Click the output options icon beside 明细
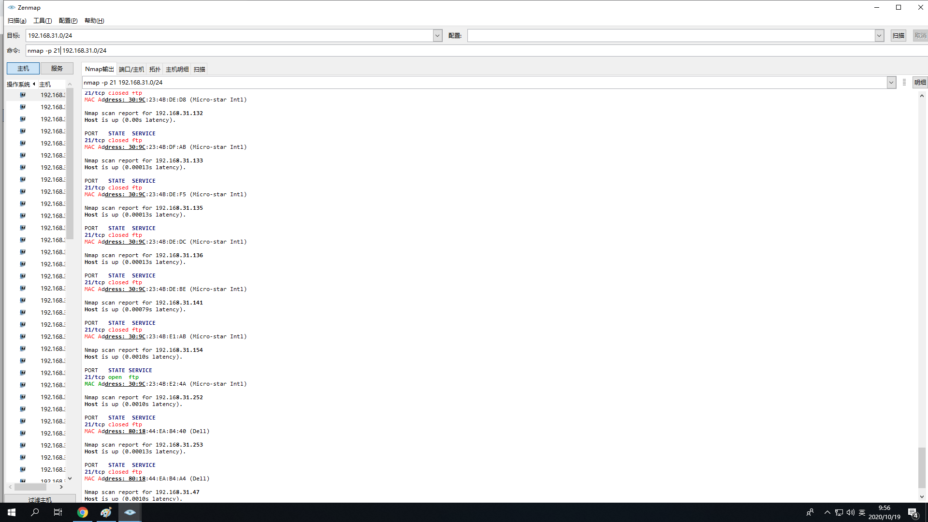Image resolution: width=928 pixels, height=522 pixels. [x=904, y=83]
